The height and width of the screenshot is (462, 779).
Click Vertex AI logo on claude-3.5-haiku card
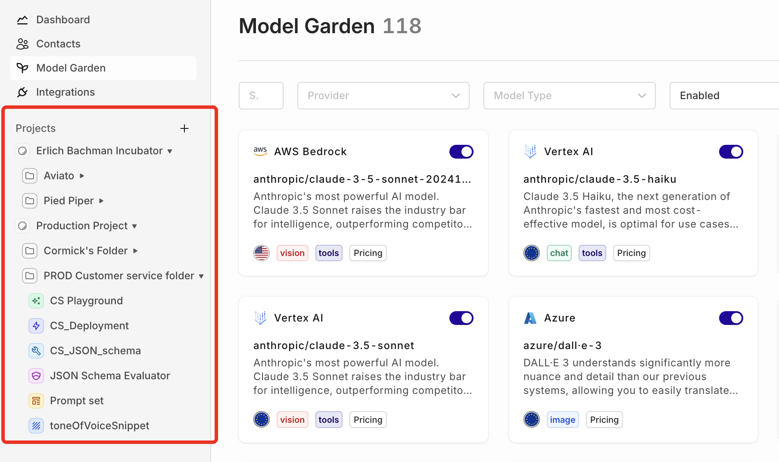530,151
